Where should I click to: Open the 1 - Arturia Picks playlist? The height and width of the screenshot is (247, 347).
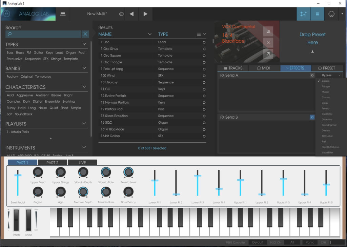(18, 132)
